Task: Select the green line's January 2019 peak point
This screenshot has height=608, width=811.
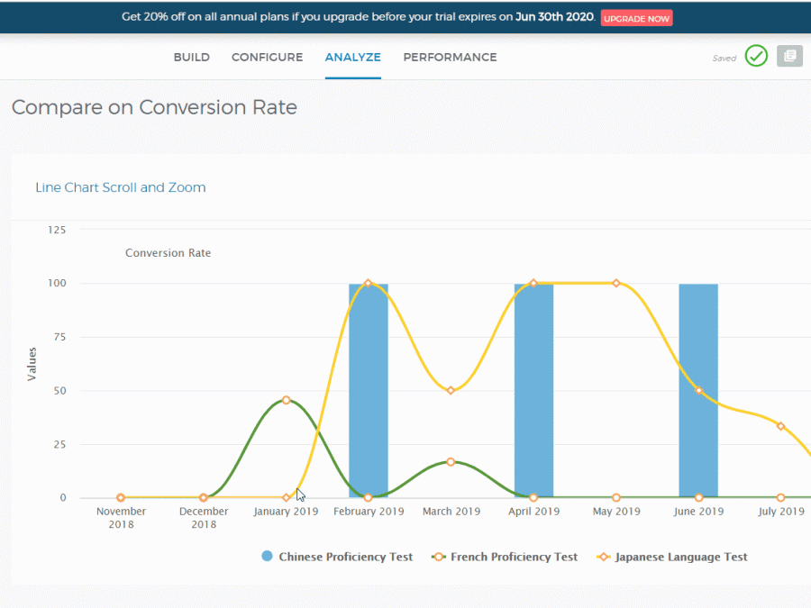Action: [x=286, y=400]
